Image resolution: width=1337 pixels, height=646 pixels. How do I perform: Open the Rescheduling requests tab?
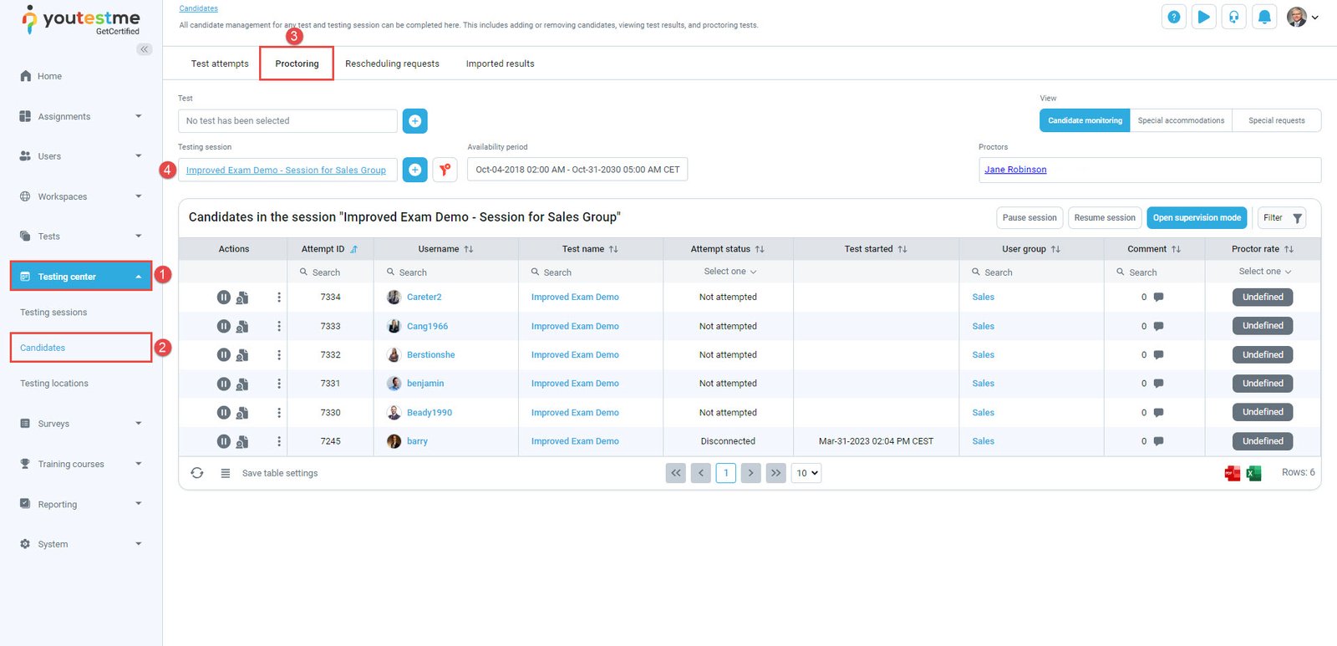[x=392, y=64]
